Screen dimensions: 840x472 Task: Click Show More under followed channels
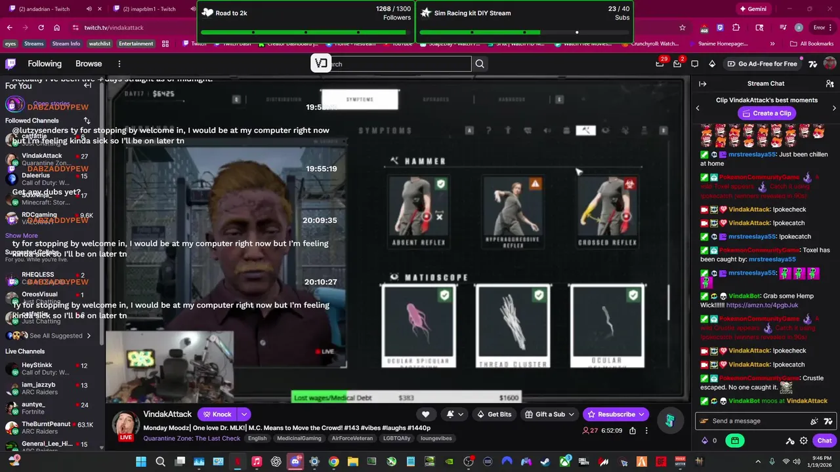(22, 235)
